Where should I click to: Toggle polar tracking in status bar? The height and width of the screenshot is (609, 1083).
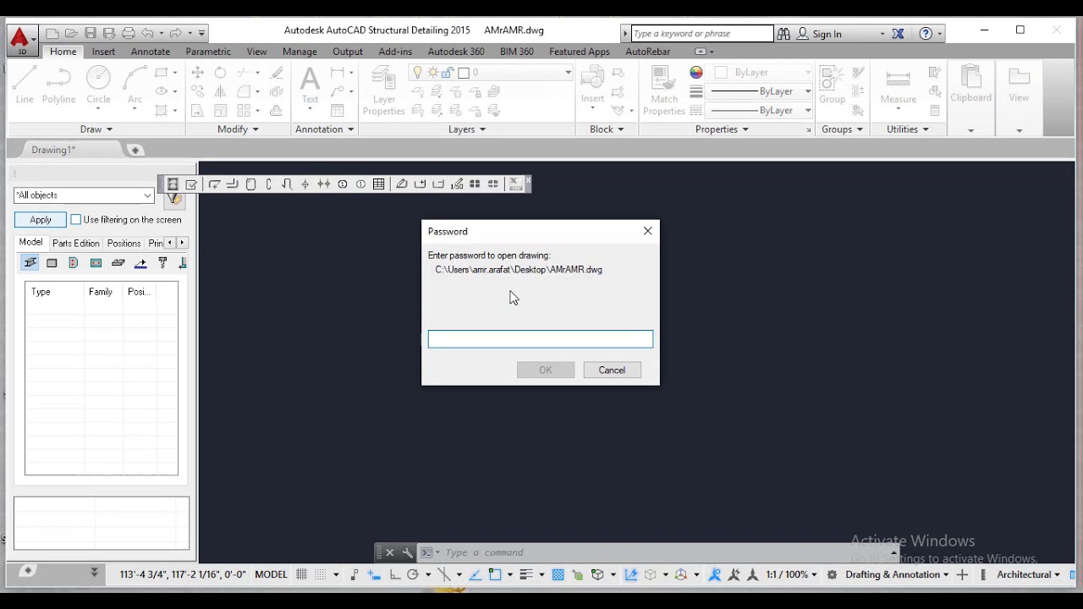[x=413, y=574]
